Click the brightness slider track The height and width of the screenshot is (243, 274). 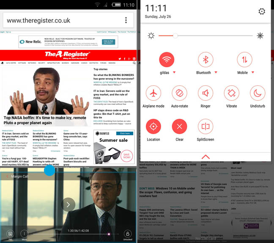pos(205,36)
